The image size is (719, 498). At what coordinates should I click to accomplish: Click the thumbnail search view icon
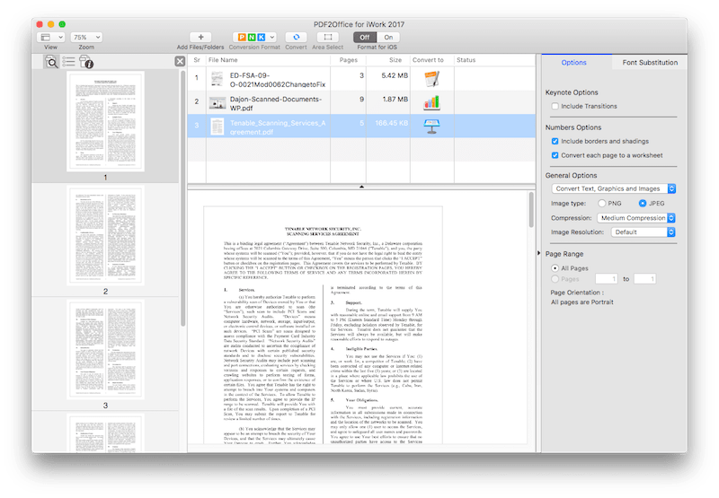click(x=51, y=61)
